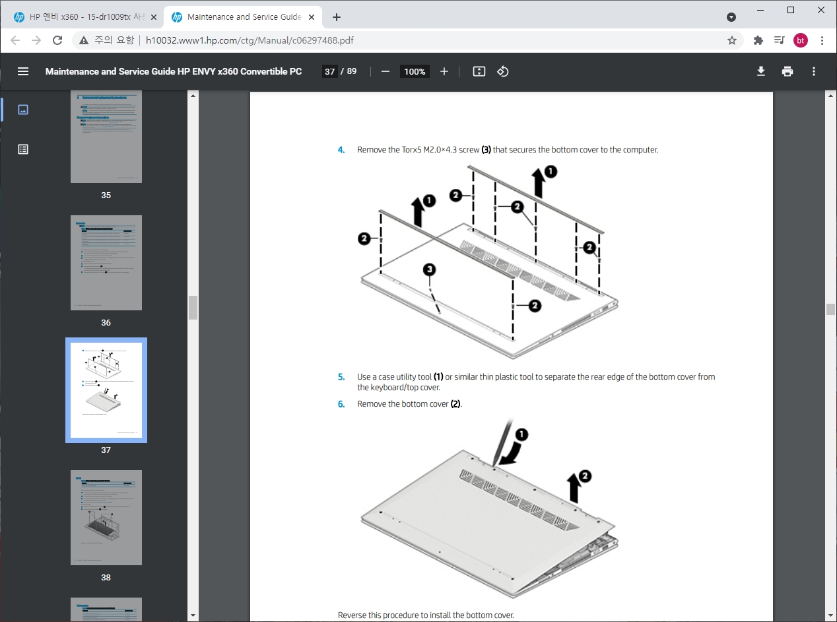
Task: Open the Chrome extensions puzzle icon
Action: [758, 40]
